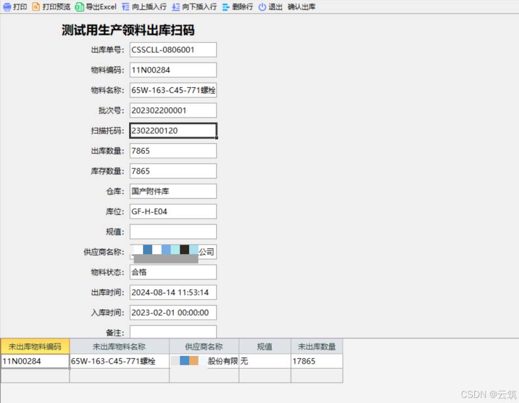Confirm outbound with 确认出库 button
The width and height of the screenshot is (519, 403).
pos(301,7)
